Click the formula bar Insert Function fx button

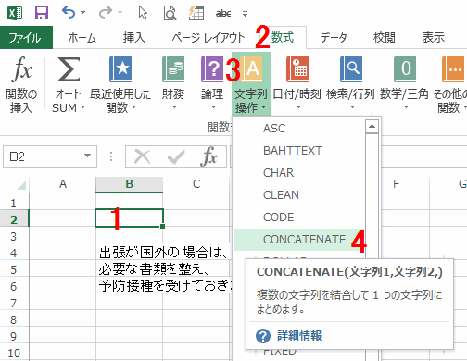(209, 156)
